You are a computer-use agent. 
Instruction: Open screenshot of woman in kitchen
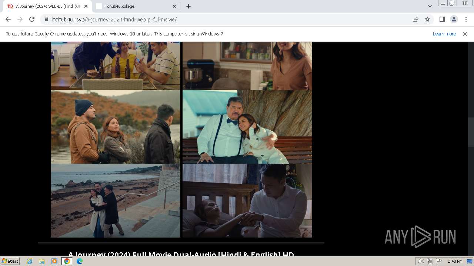247,66
